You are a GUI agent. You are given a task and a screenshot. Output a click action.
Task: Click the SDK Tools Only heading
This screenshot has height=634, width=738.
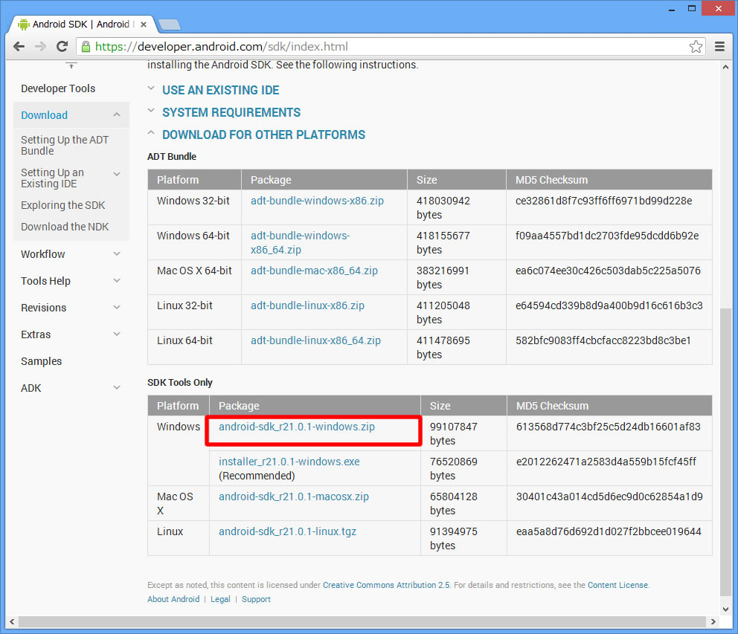click(180, 382)
